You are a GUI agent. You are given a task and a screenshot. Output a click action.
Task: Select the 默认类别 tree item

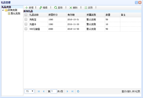pos(15,14)
